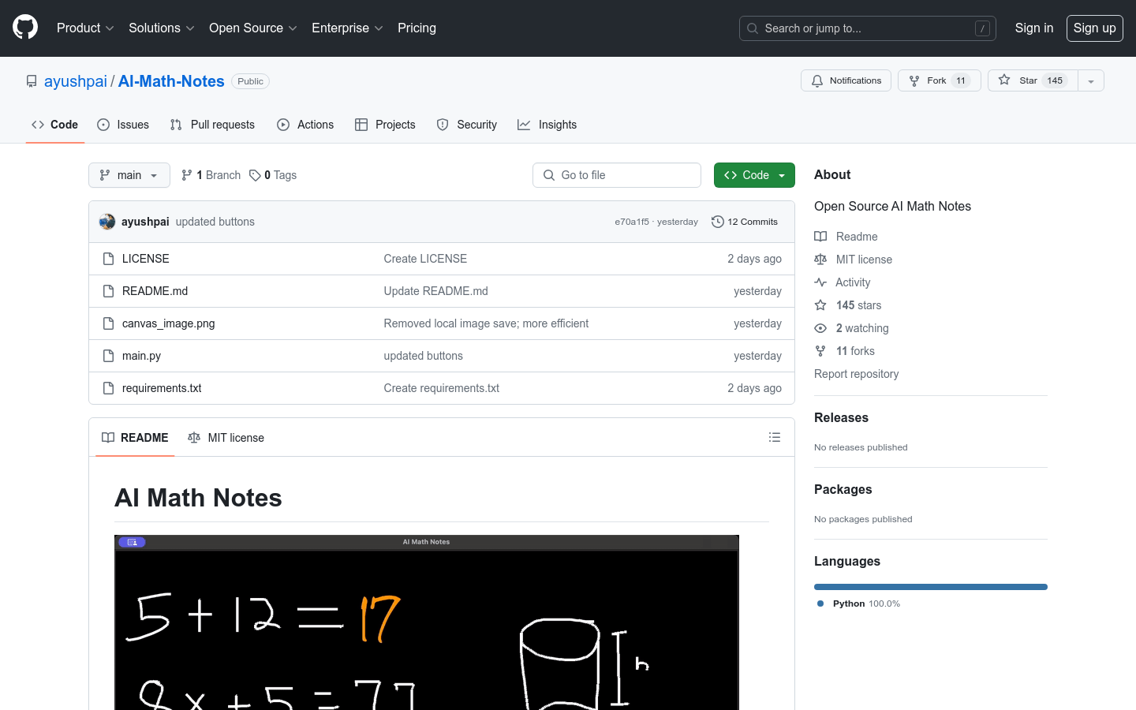Image resolution: width=1136 pixels, height=710 pixels.
Task: Switch to the Insights tab
Action: click(547, 125)
